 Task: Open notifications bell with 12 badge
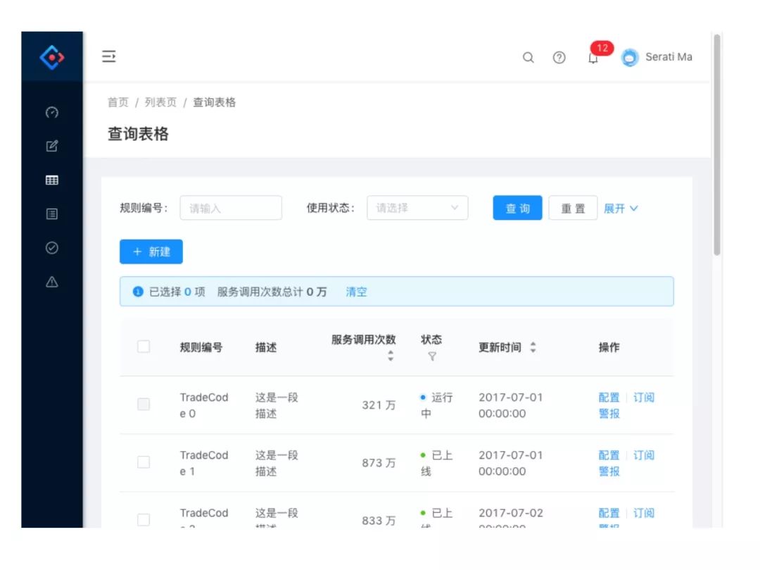(593, 58)
